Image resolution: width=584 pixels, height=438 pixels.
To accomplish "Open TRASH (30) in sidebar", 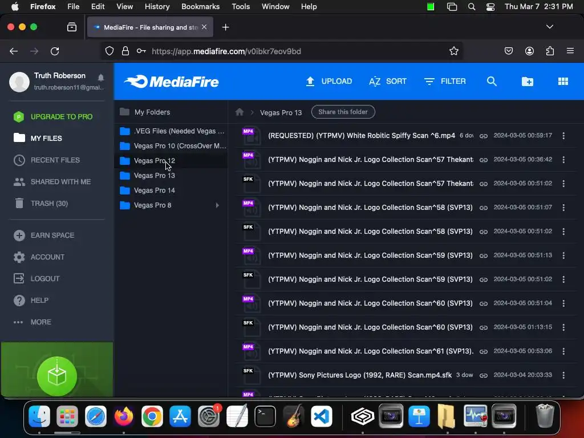I will click(x=49, y=204).
